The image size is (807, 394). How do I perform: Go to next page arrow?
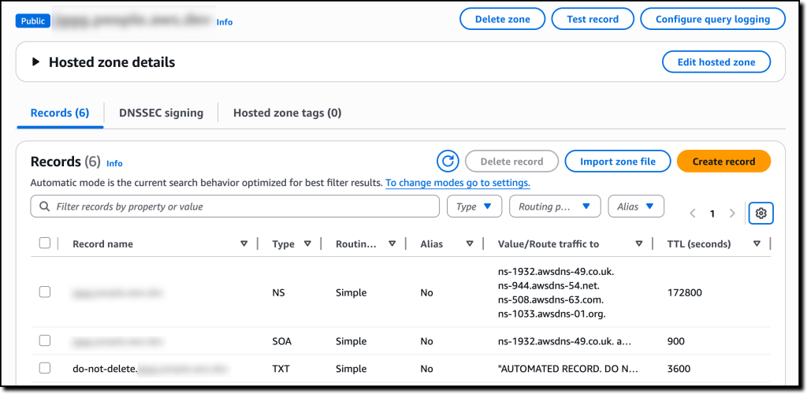[732, 214]
